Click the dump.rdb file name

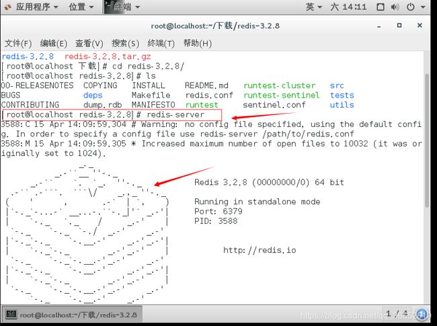pyautogui.click(x=103, y=105)
